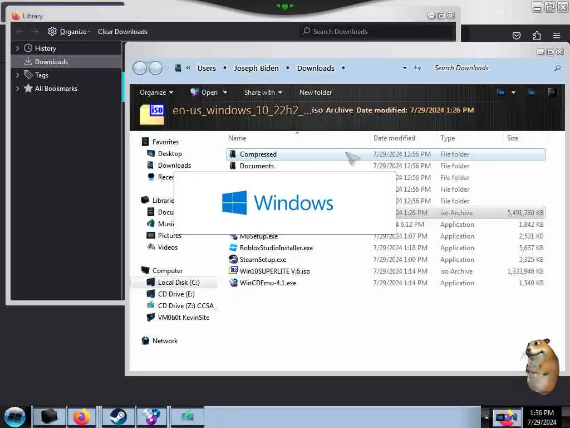Click Open in Explorer toolbar
The width and height of the screenshot is (570, 428).
204,93
